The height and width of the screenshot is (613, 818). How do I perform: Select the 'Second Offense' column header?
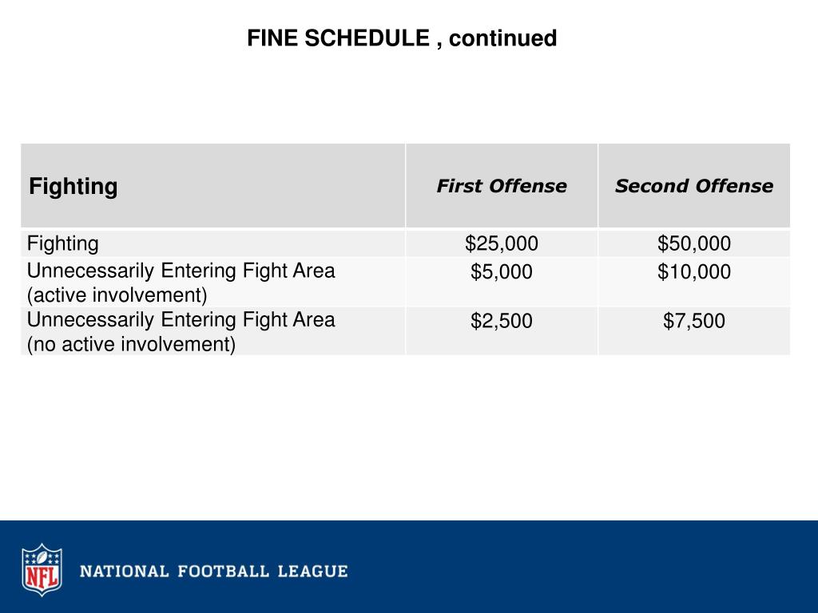coord(694,185)
